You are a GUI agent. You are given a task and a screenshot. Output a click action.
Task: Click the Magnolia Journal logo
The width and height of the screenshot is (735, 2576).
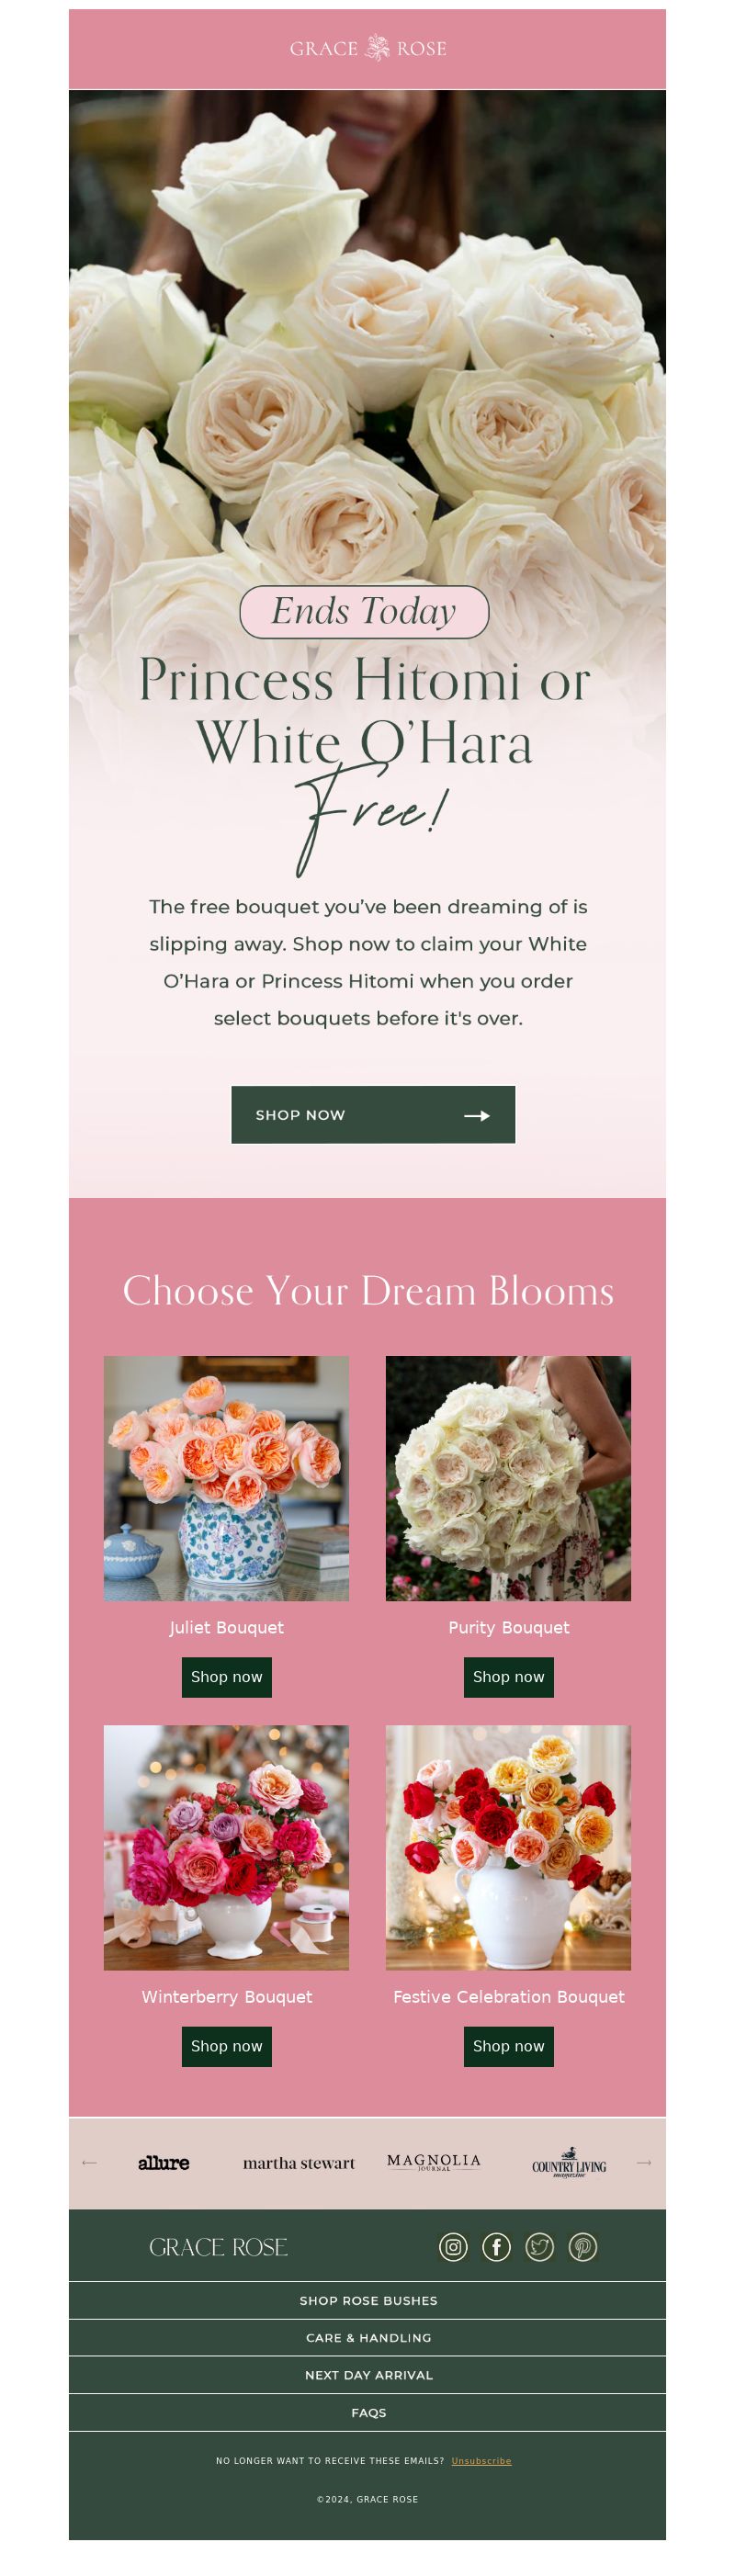pos(434,2162)
